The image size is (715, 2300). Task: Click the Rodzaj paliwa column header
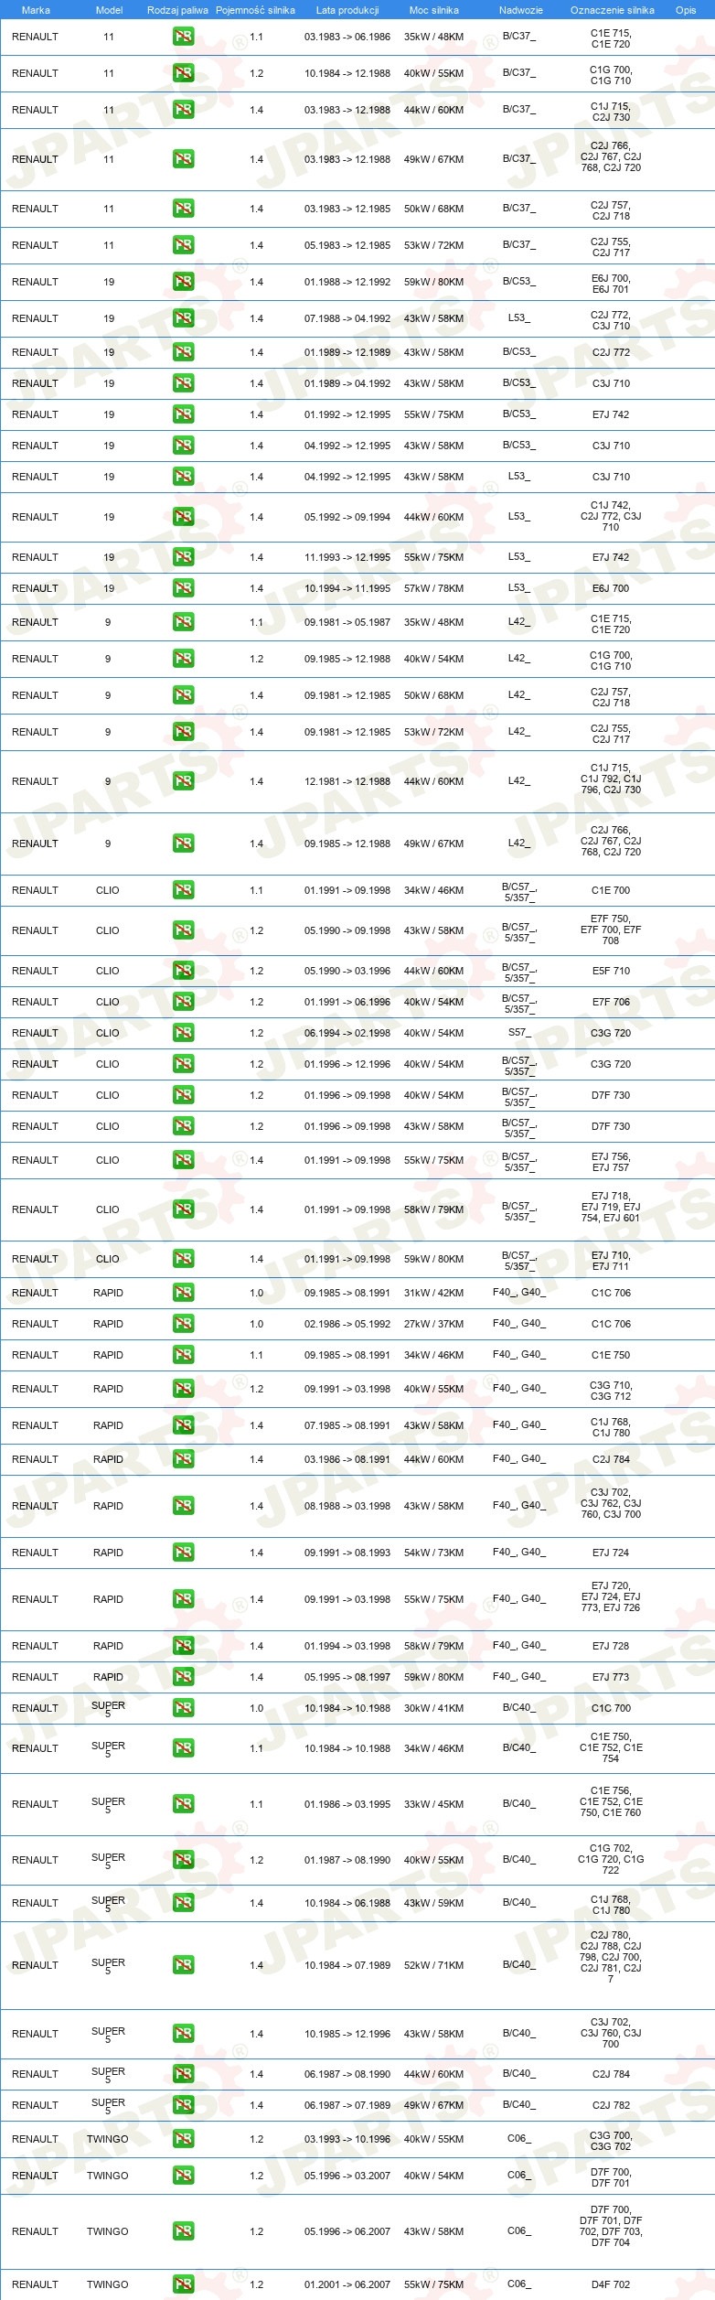pyautogui.click(x=177, y=10)
